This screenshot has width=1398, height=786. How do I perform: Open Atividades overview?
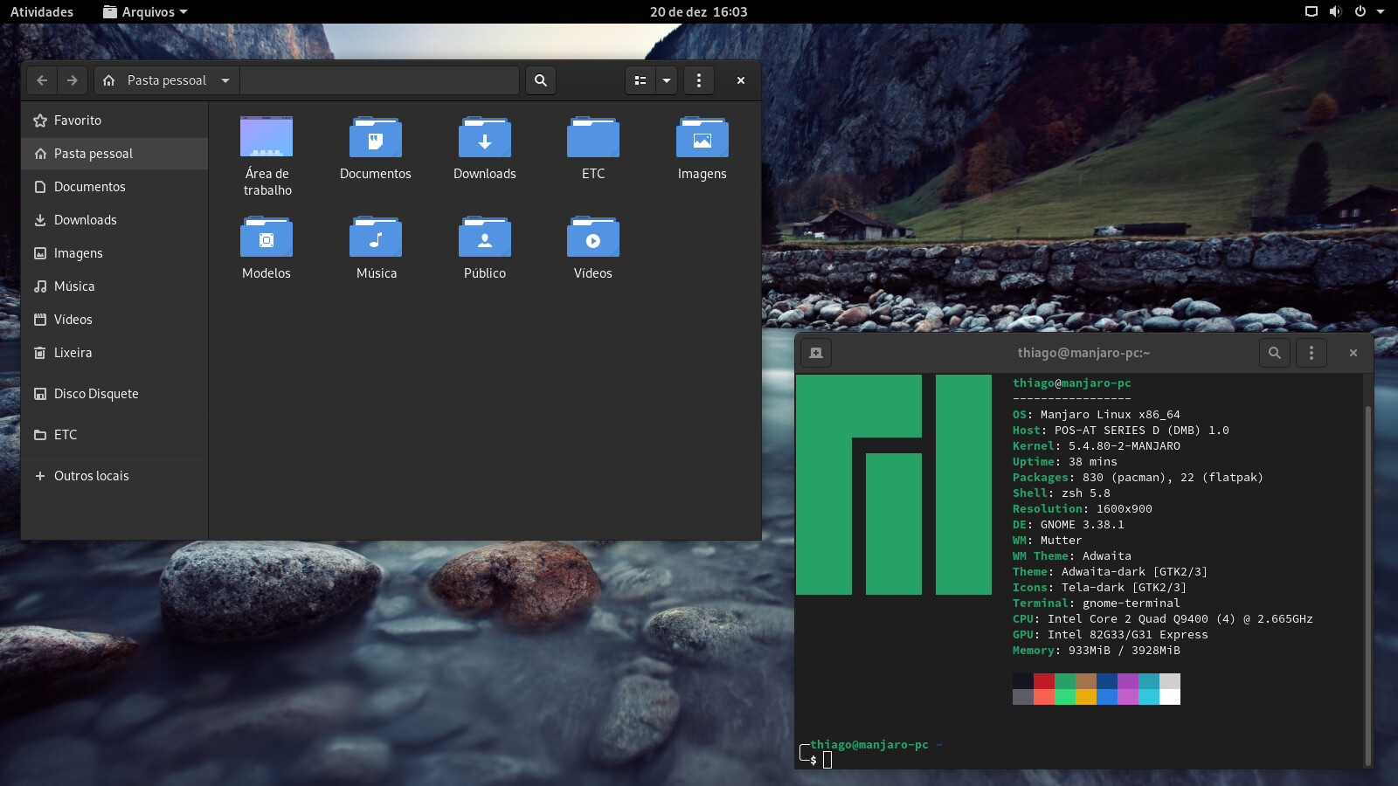[42, 11]
